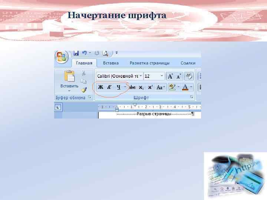Expand the Вставить paste options arrow
This screenshot has height=200, width=267.
tap(69, 91)
